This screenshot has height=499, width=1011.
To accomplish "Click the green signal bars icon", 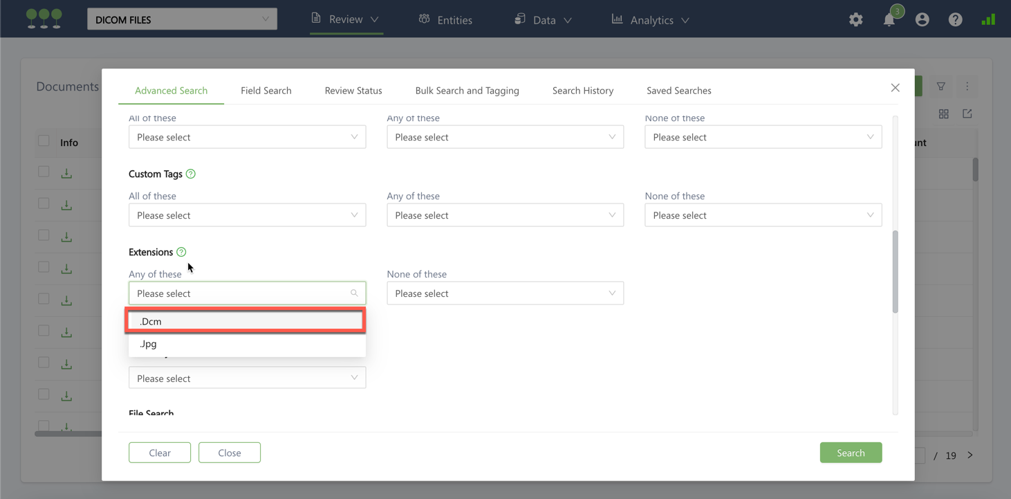I will [x=988, y=20].
